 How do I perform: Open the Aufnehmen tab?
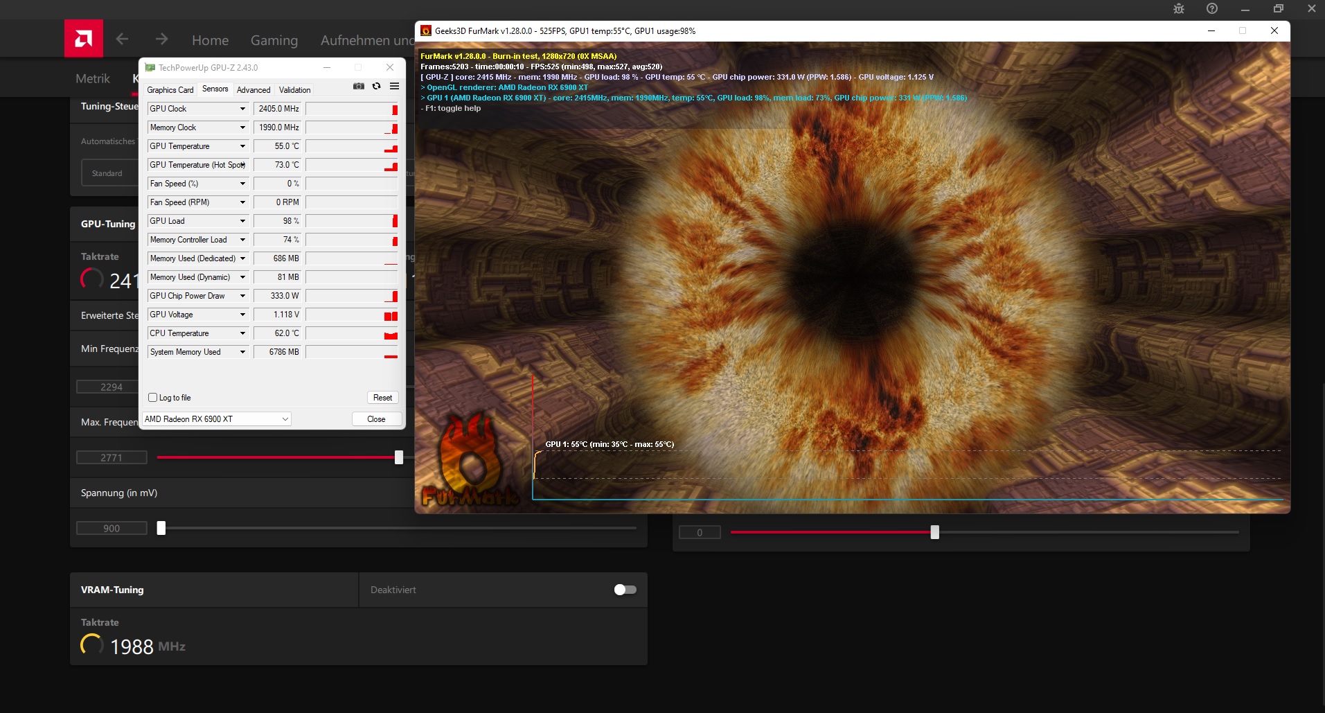coord(367,40)
